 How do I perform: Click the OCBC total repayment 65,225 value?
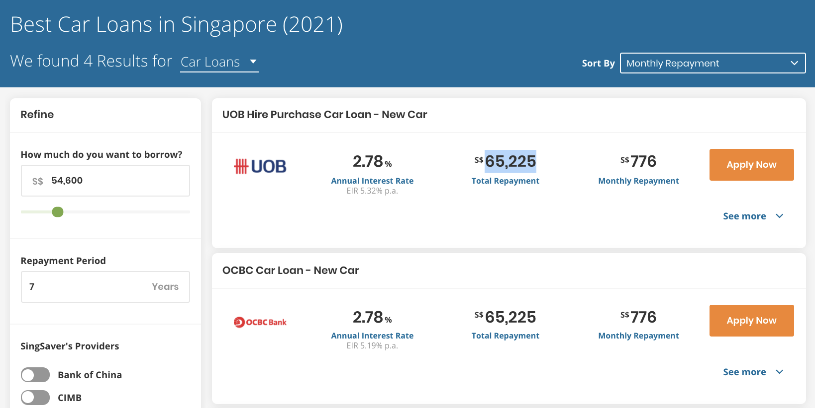(506, 317)
